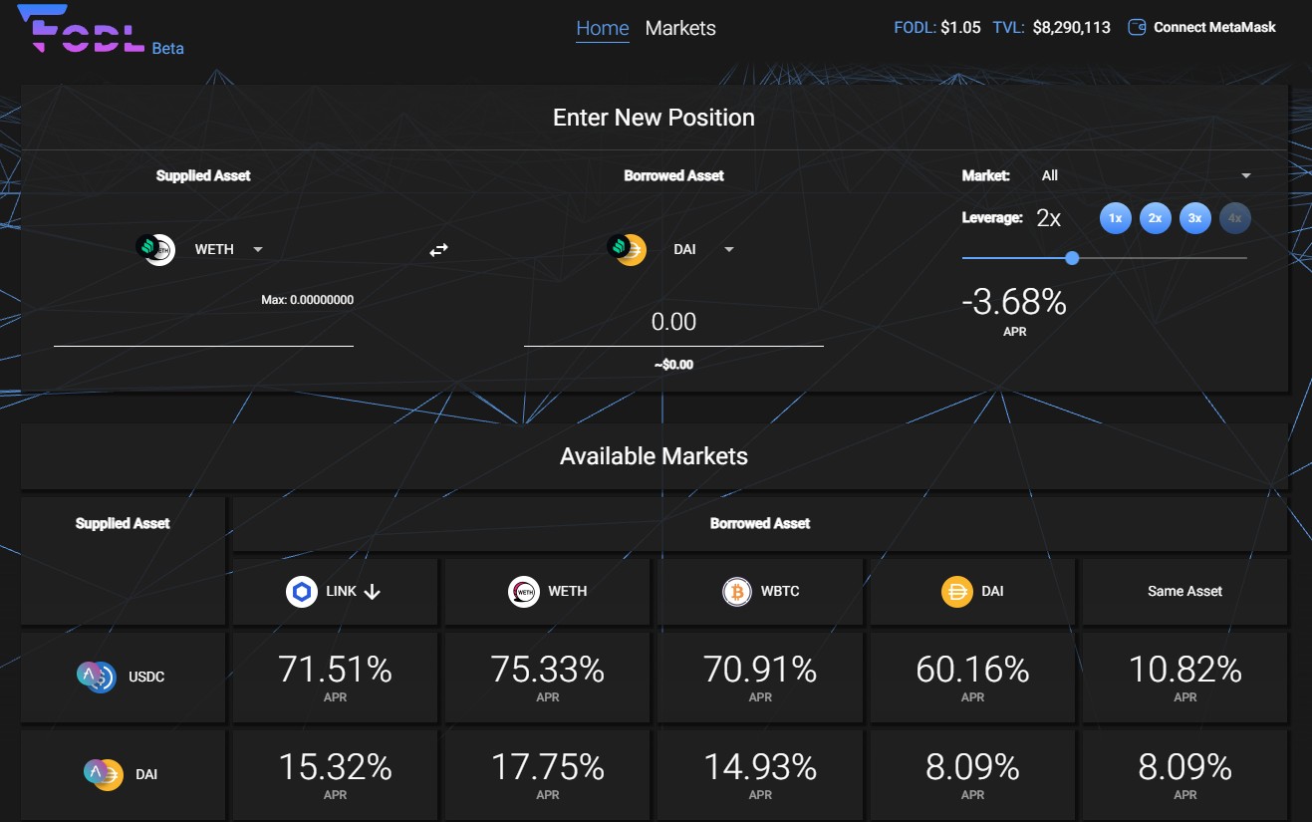Screen dimensions: 1312x822
Task: Click the FODL: $1.05 price
Action: (x=937, y=28)
